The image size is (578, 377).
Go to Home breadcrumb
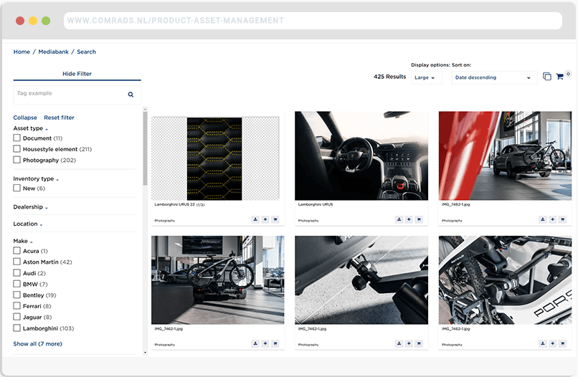[x=22, y=52]
